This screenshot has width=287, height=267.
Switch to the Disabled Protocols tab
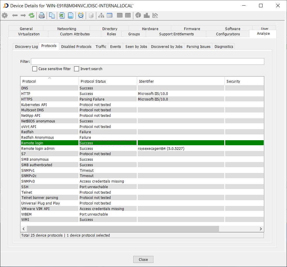tap(76, 46)
